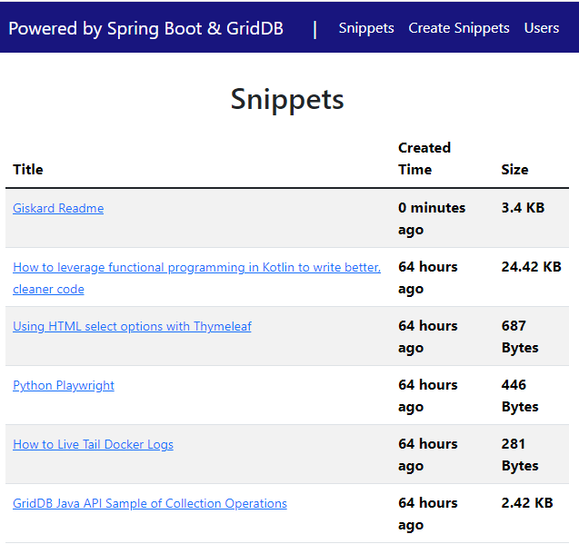The height and width of the screenshot is (554, 579).
Task: Open Using HTML select options with Thymeleaf
Action: point(132,326)
